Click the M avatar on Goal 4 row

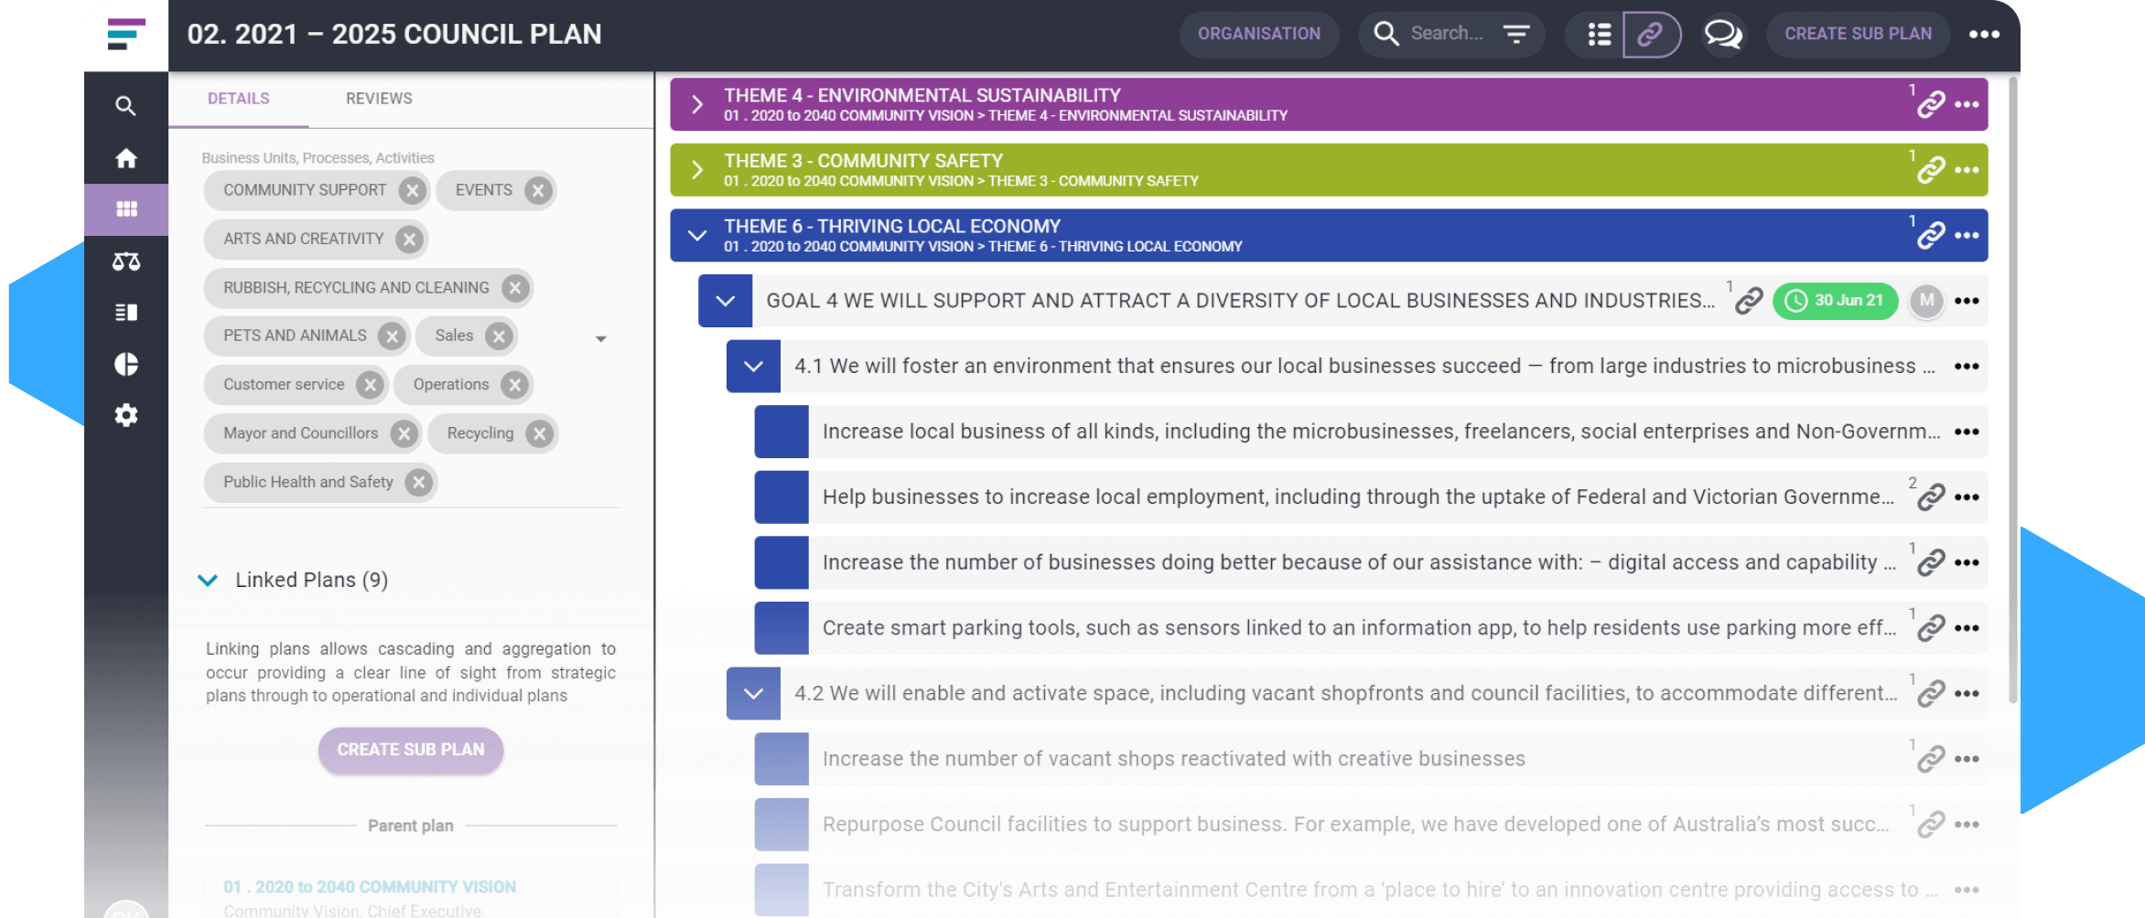[x=1926, y=301]
